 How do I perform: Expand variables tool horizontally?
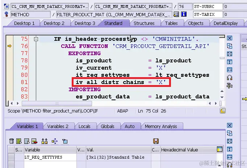pyautogui.click(x=230, y=157)
